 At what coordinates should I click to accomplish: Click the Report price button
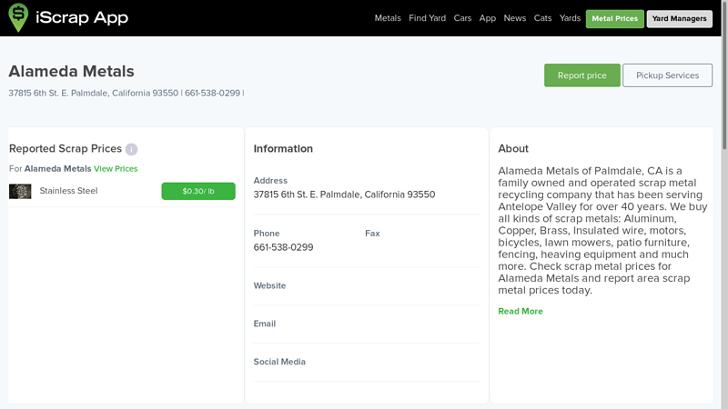(x=581, y=75)
